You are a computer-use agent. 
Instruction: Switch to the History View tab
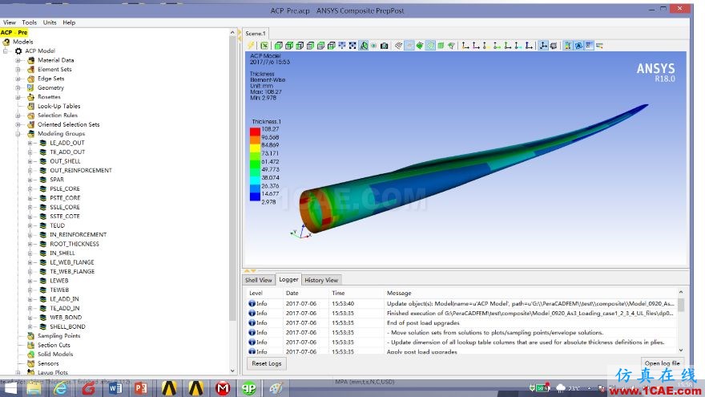pos(321,280)
